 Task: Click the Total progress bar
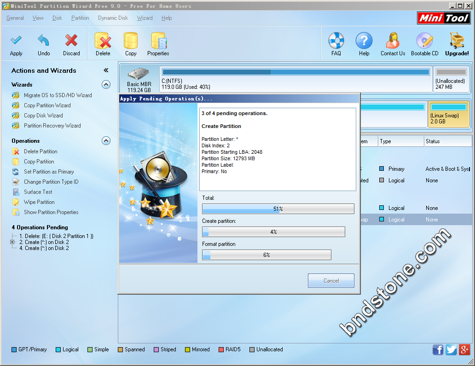(278, 209)
